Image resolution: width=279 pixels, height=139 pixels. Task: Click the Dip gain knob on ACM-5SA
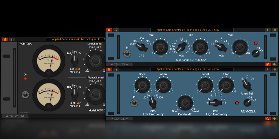click(x=200, y=47)
